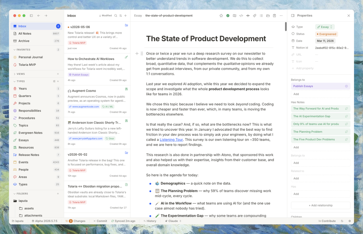The width and height of the screenshot is (363, 234).
Task: Go back with the left arrow
Action: (x=39, y=16)
